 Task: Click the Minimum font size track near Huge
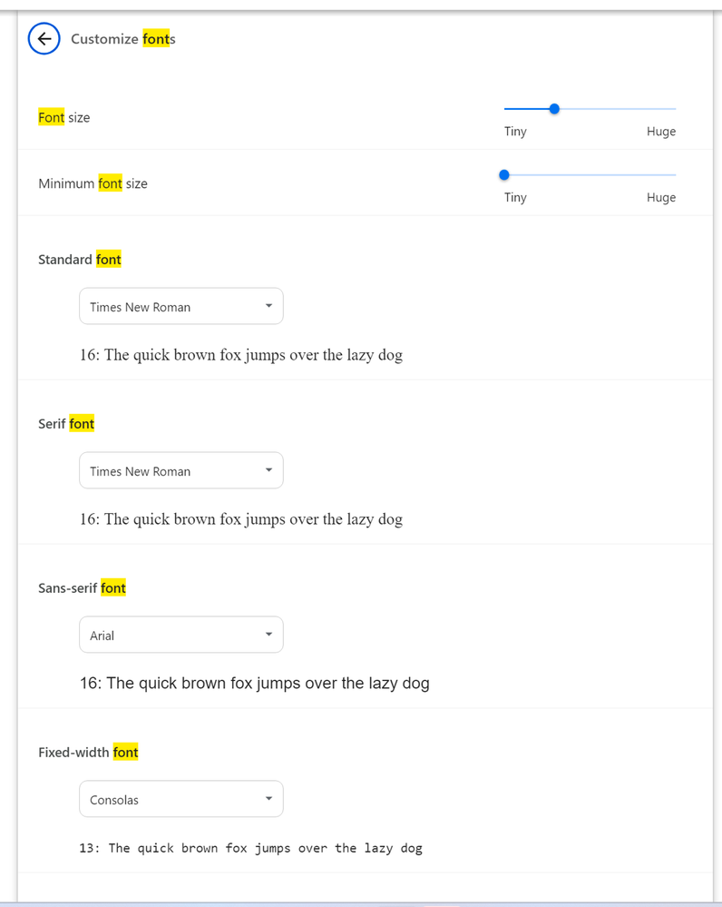point(662,174)
